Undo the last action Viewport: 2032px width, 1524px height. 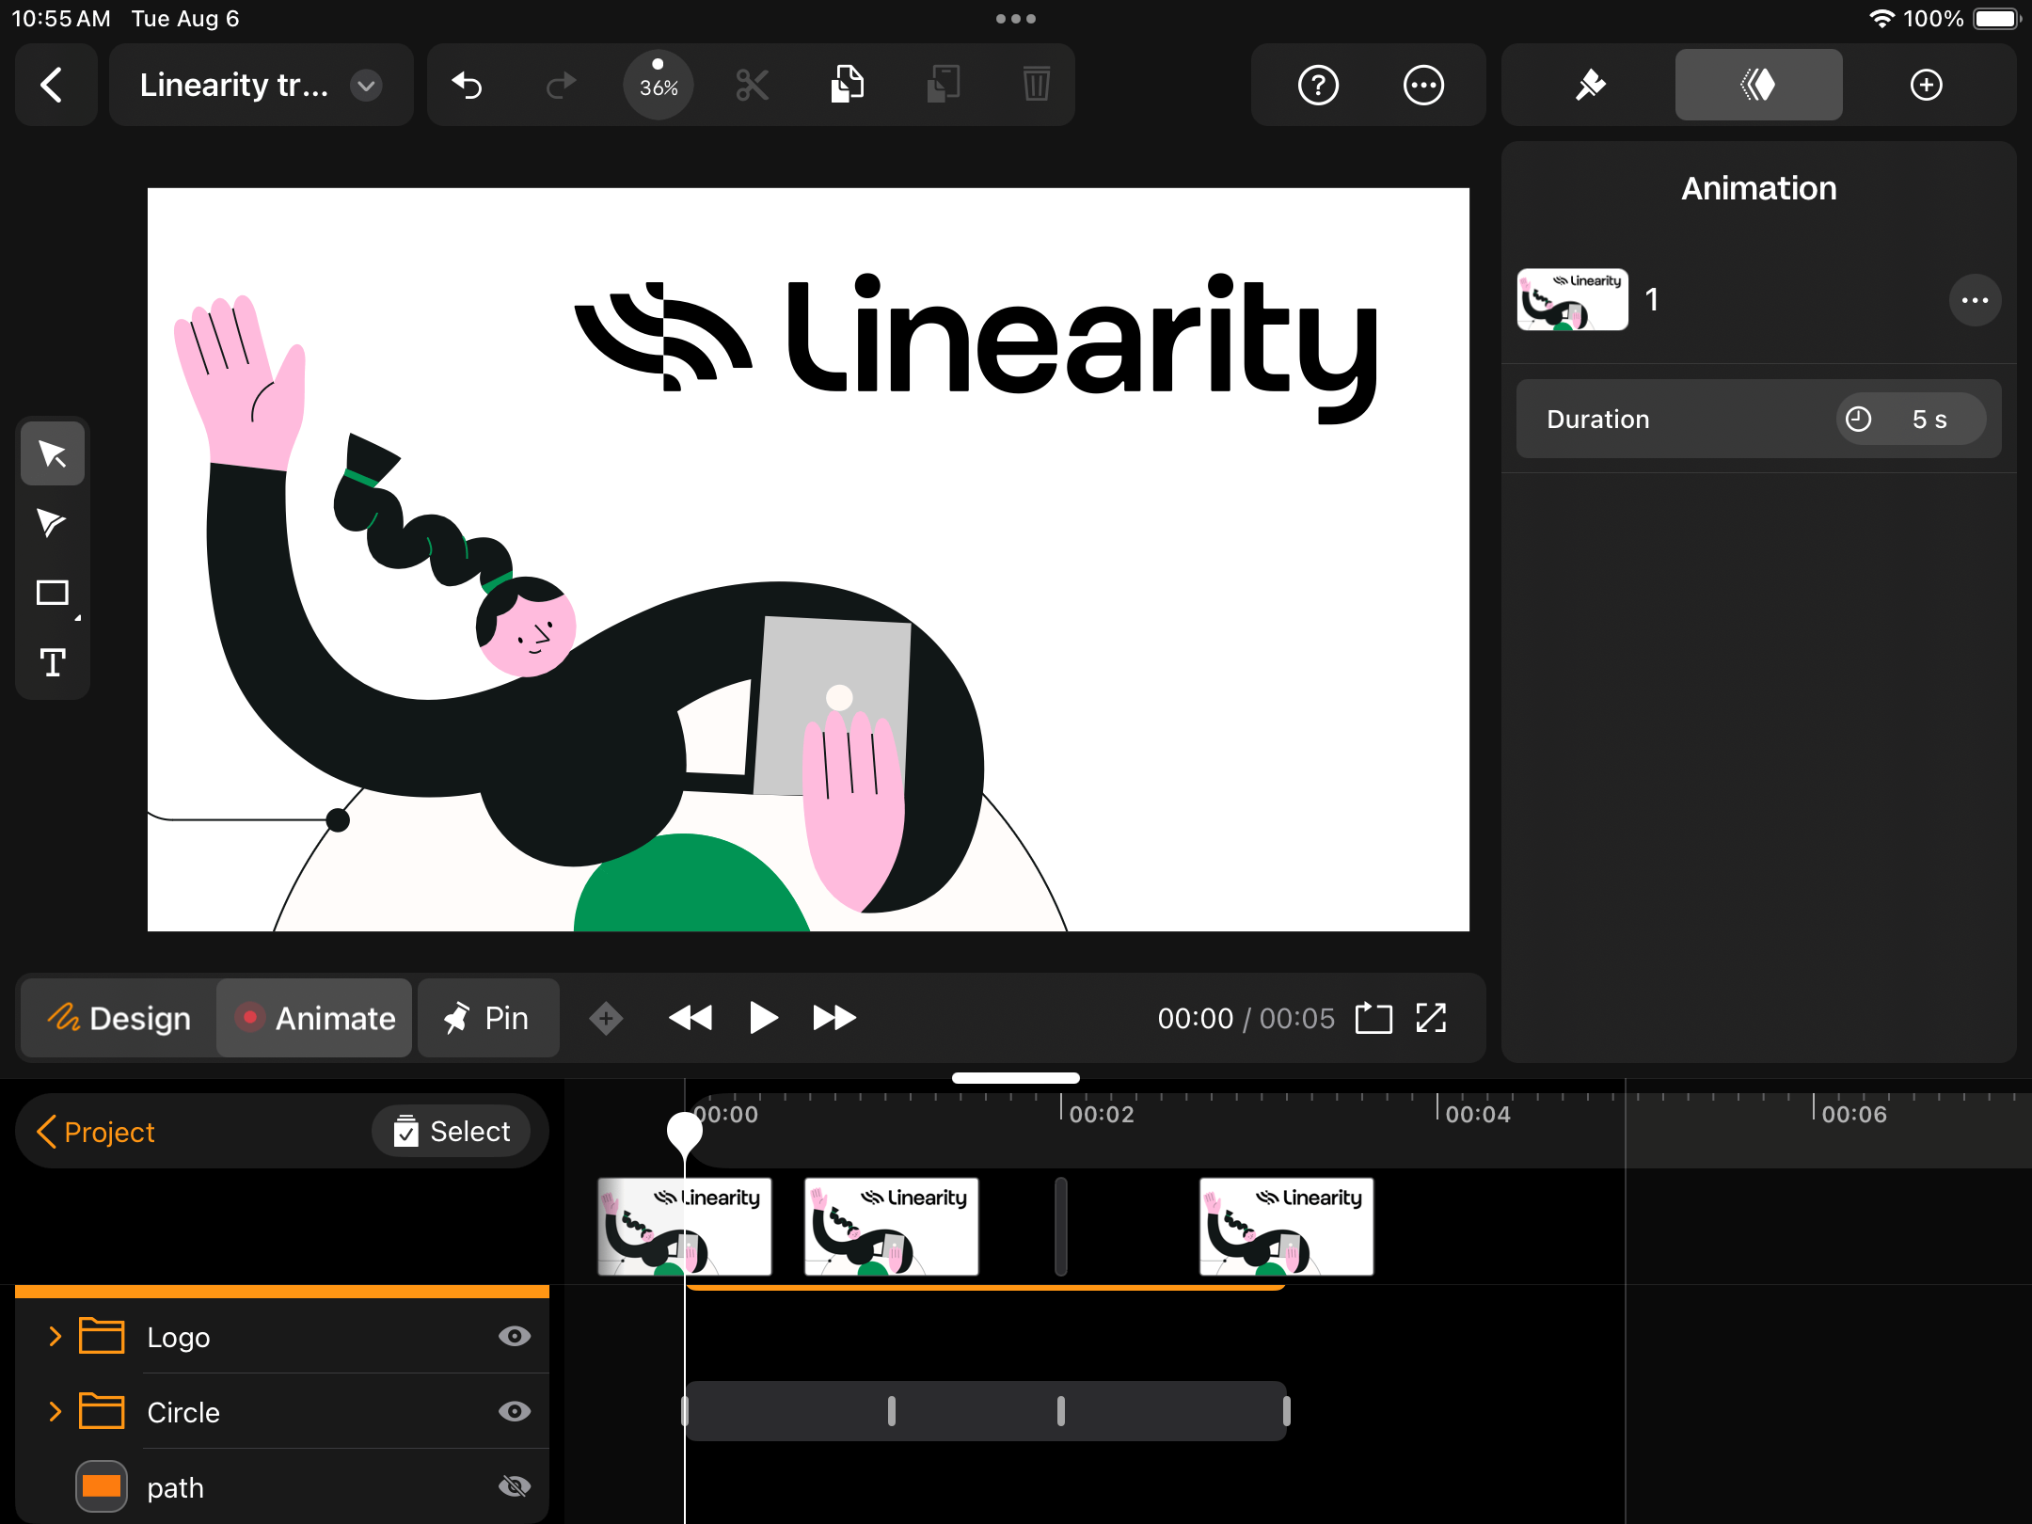tap(468, 85)
